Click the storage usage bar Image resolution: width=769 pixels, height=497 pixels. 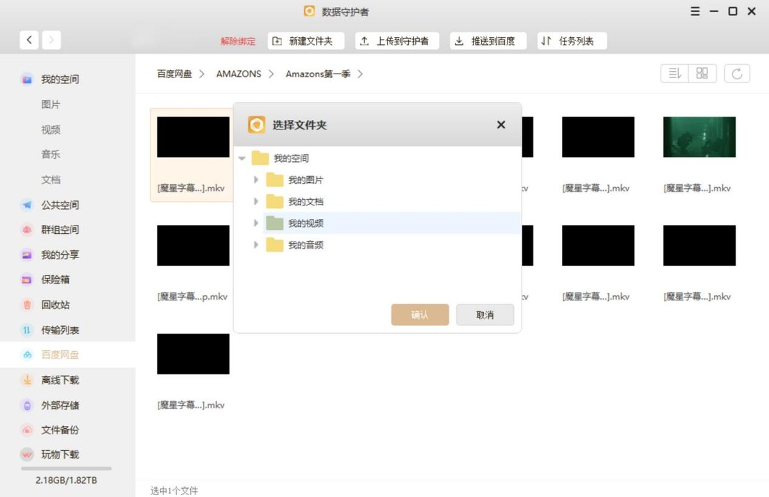[x=66, y=469]
